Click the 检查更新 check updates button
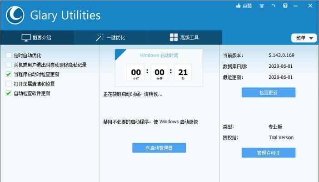 pos(269,92)
